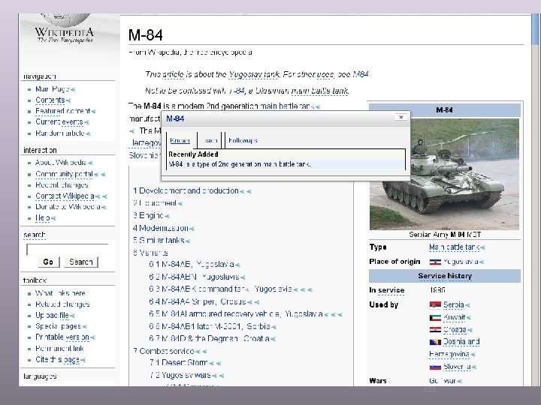541x405 pixels.
Task: Click the arrow icon after 5 Similar tanks
Action: [188, 241]
